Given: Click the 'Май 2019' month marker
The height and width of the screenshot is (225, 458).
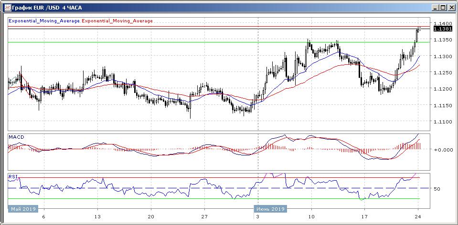Looking at the screenshot, I should [x=22, y=209].
